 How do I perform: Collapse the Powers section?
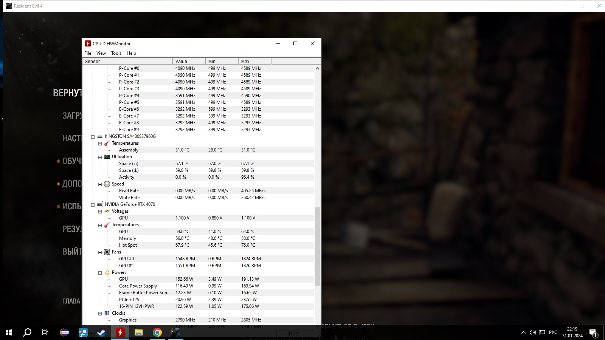(x=100, y=272)
